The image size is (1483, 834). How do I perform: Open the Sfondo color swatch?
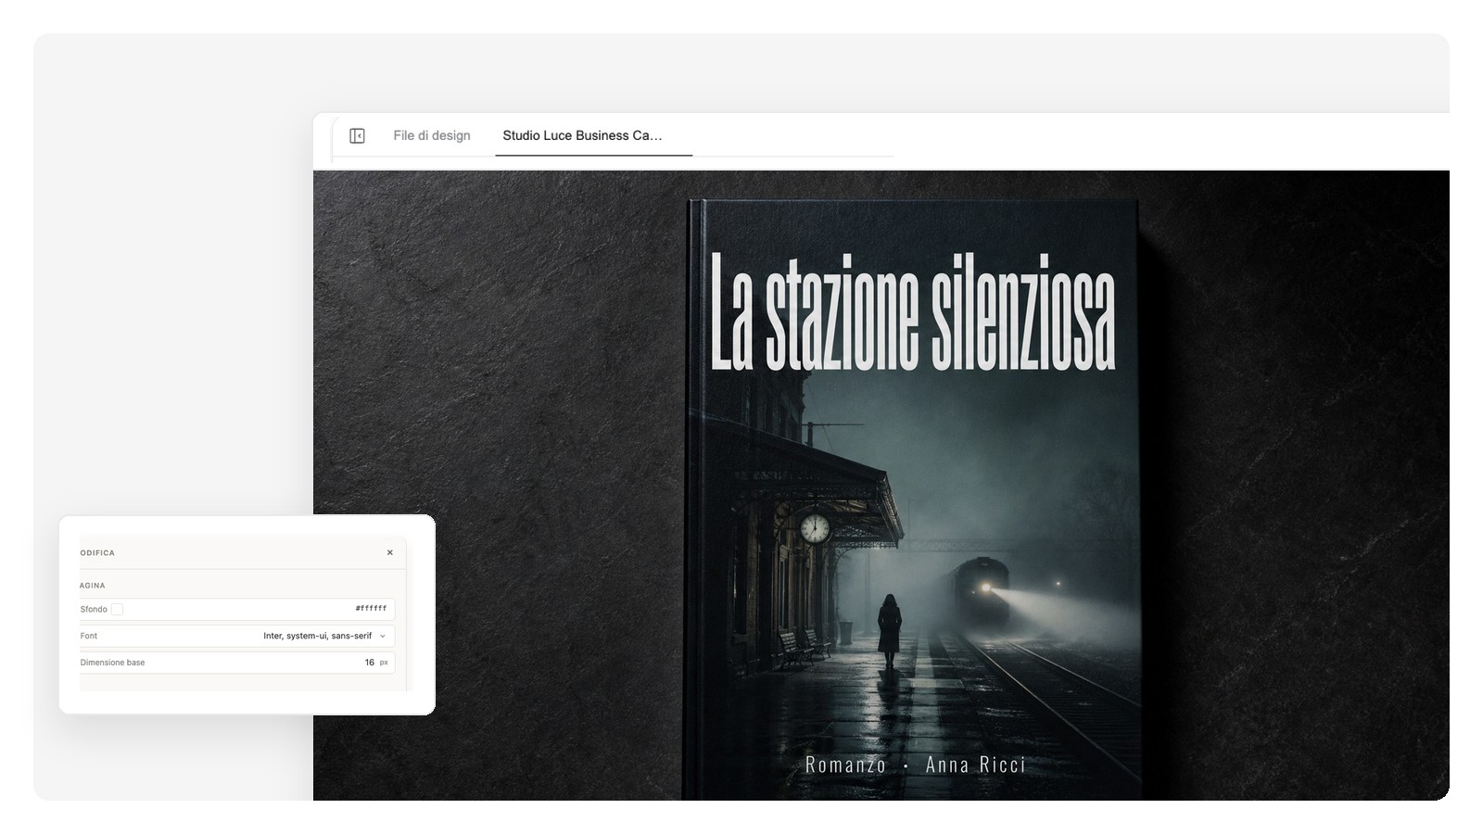tap(117, 609)
